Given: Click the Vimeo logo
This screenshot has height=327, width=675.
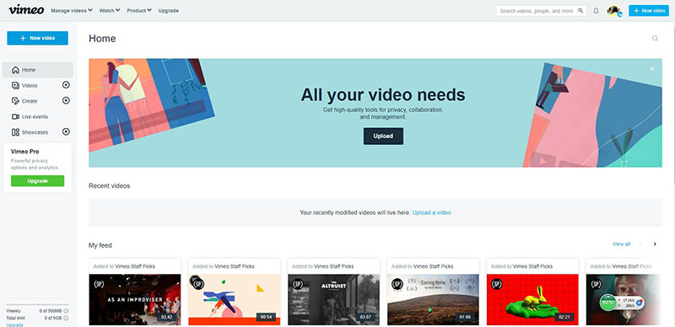Looking at the screenshot, I should [x=26, y=9].
